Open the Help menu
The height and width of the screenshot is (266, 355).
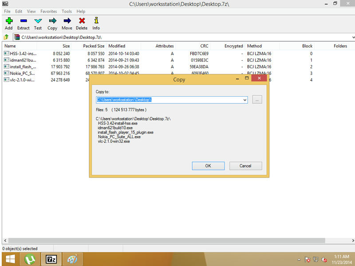[81, 12]
